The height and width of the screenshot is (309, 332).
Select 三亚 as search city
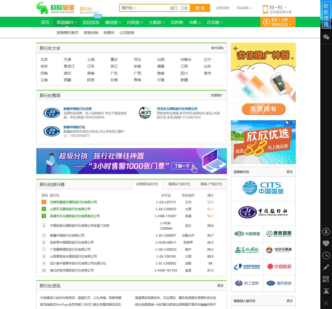[184, 8]
